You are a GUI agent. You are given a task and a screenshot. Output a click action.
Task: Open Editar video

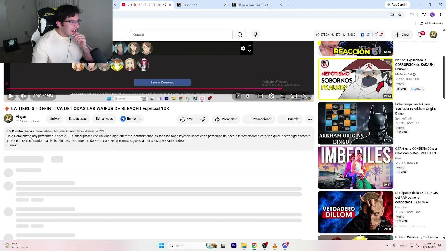(105, 119)
